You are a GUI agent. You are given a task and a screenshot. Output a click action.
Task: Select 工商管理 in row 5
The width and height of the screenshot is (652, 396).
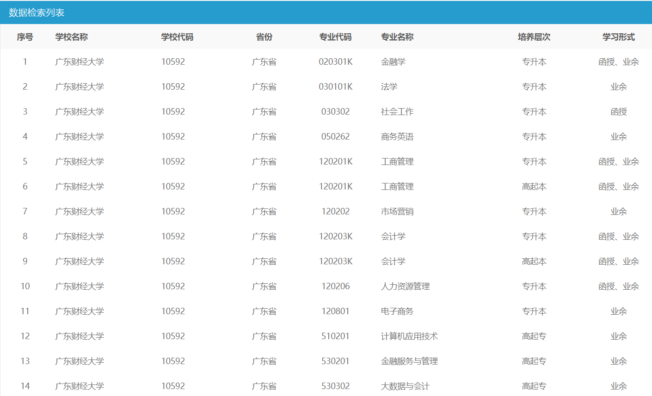click(397, 162)
